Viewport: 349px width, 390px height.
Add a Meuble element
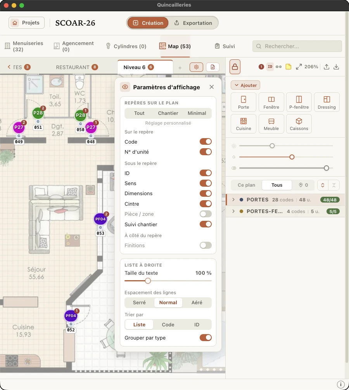pos(271,124)
